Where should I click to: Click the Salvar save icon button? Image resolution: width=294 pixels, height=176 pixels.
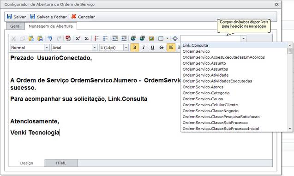[16, 17]
